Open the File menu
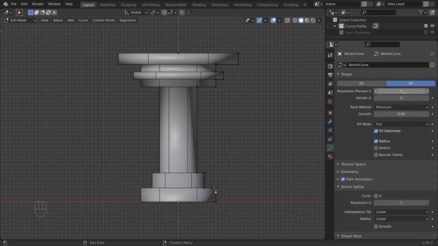This screenshot has height=246, width=438. pos(14,4)
